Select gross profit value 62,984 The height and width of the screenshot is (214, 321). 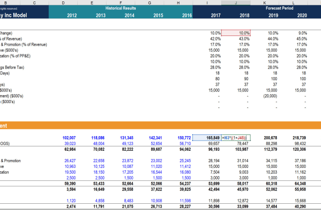tap(70, 149)
